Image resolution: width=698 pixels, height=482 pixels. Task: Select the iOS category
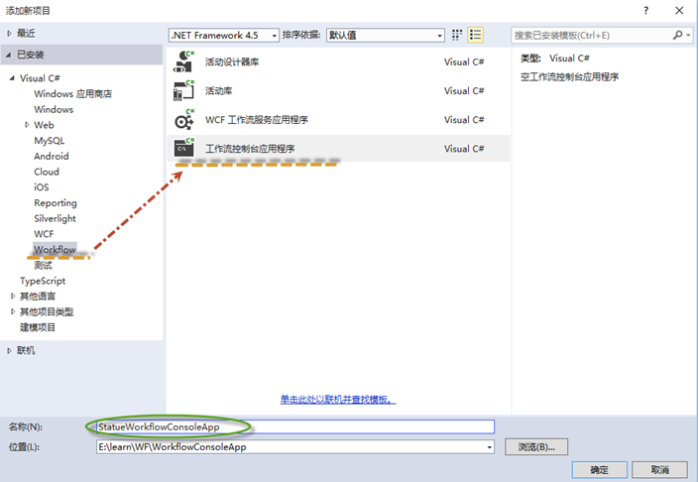(x=42, y=187)
